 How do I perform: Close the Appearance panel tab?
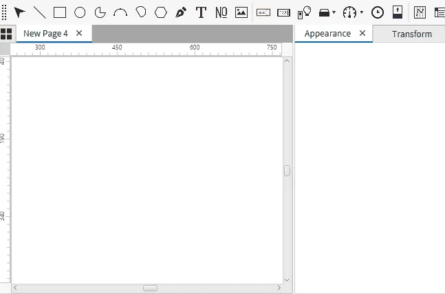[x=362, y=33]
